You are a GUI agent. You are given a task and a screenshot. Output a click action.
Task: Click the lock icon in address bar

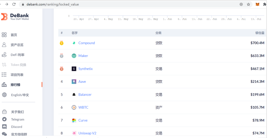pyautogui.click(x=23, y=4)
